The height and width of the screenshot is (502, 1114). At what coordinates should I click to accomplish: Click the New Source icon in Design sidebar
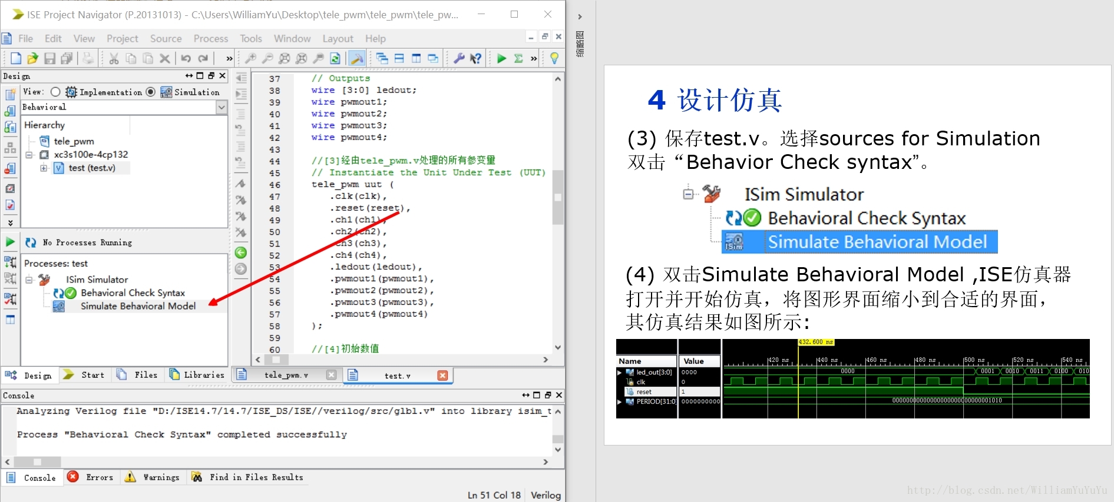(10, 95)
